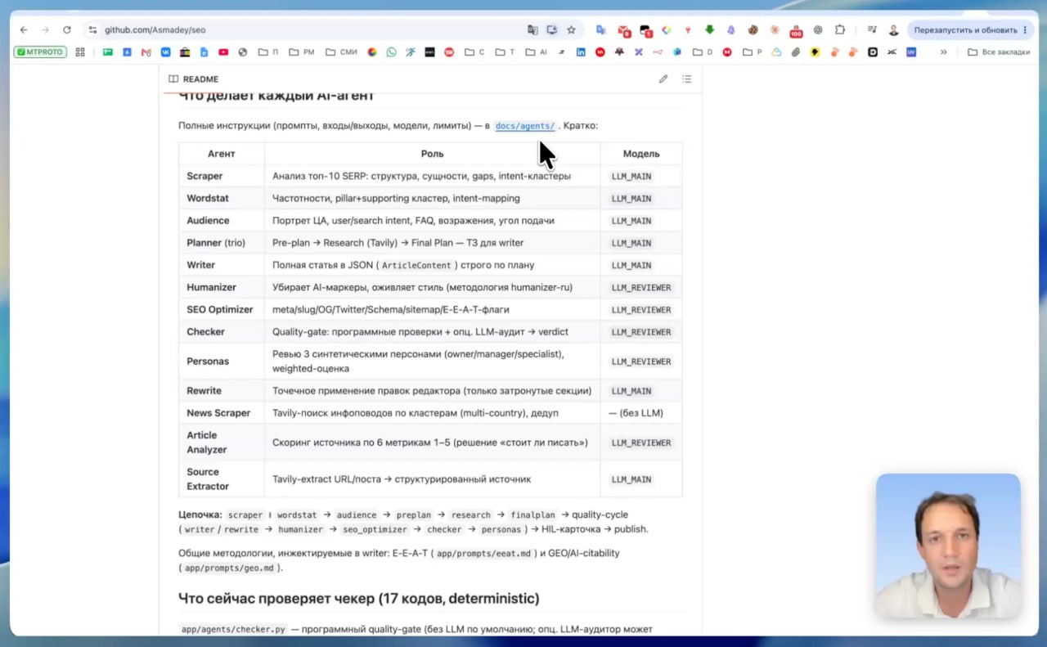Click the green download arrow extension
The height and width of the screenshot is (647, 1047).
click(709, 29)
